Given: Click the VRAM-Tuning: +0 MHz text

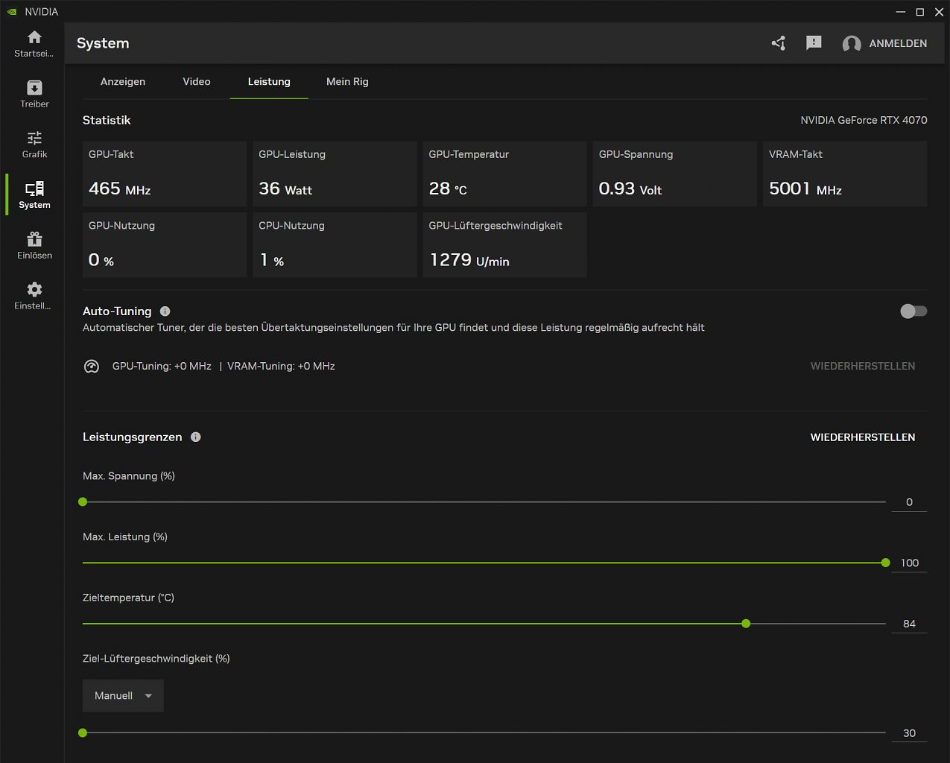Looking at the screenshot, I should point(281,366).
